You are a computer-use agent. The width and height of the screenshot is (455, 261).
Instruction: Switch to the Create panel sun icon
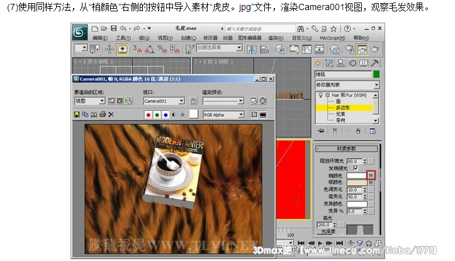tap(318, 63)
